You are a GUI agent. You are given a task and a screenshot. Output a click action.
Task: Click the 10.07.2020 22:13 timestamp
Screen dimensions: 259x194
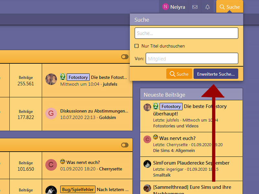pyautogui.click(x=78, y=117)
